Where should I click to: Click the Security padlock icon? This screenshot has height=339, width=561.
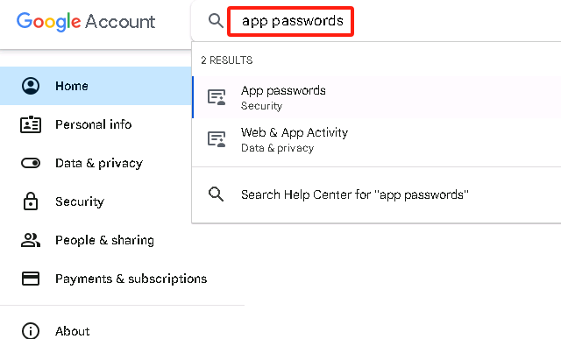click(x=31, y=201)
